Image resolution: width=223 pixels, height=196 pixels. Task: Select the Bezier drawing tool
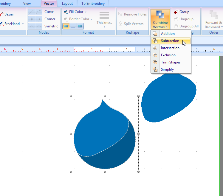point(9,14)
